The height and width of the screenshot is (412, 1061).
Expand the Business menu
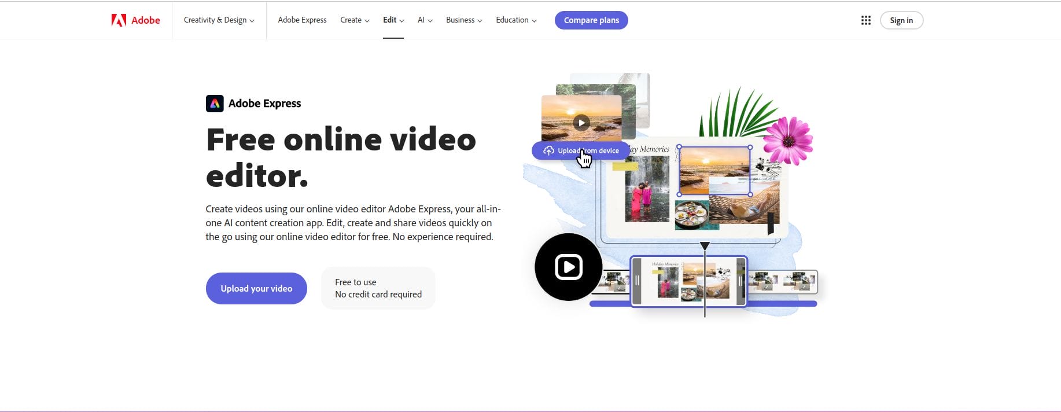point(463,20)
